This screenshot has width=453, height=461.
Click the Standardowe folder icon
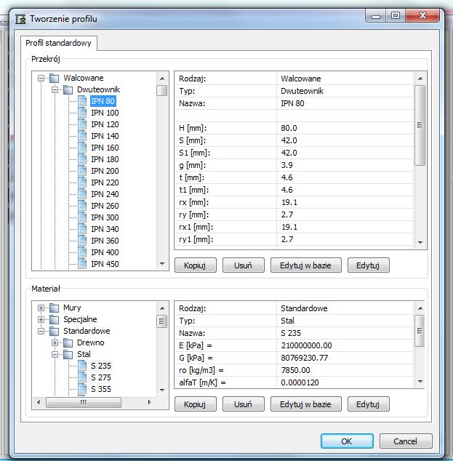point(54,331)
